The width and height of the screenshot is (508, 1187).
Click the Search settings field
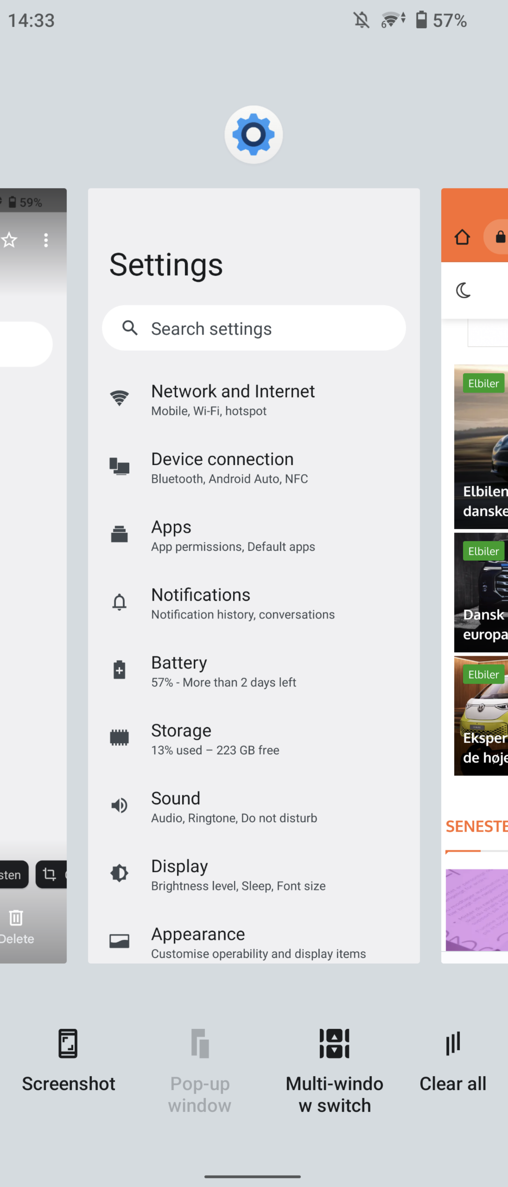tap(253, 328)
